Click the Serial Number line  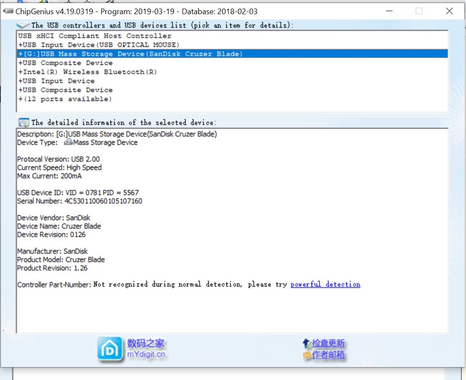79,201
